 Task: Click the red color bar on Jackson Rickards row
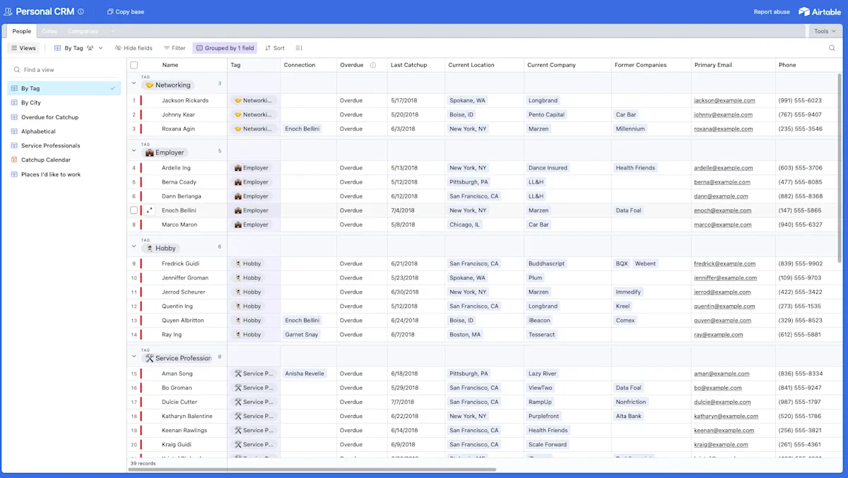click(141, 100)
